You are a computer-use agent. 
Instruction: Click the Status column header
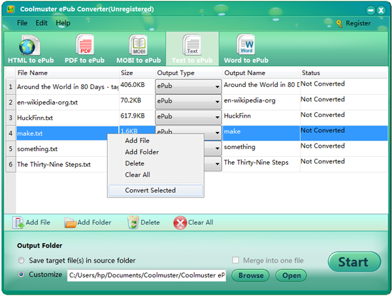click(344, 73)
